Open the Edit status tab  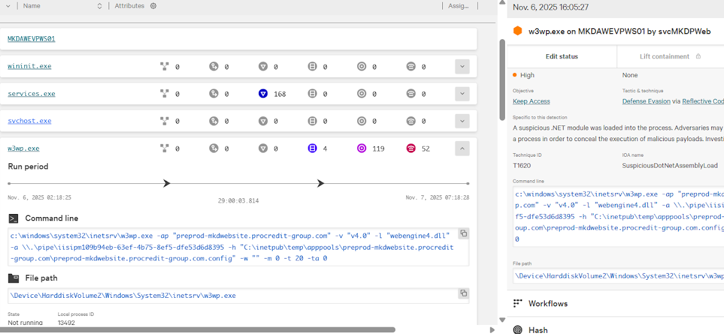pyautogui.click(x=562, y=57)
